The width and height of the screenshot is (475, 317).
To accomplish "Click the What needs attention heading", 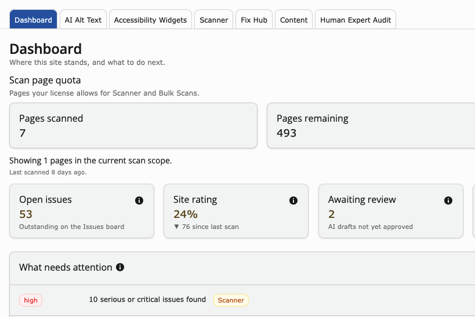I will click(x=66, y=267).
